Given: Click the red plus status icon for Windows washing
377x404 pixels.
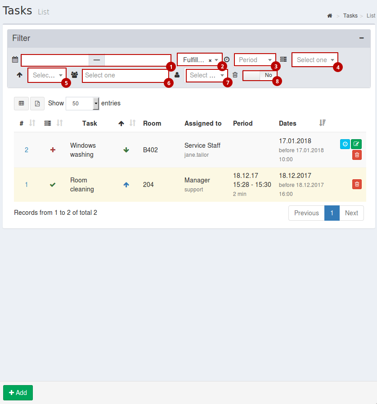Looking at the screenshot, I should pos(53,150).
